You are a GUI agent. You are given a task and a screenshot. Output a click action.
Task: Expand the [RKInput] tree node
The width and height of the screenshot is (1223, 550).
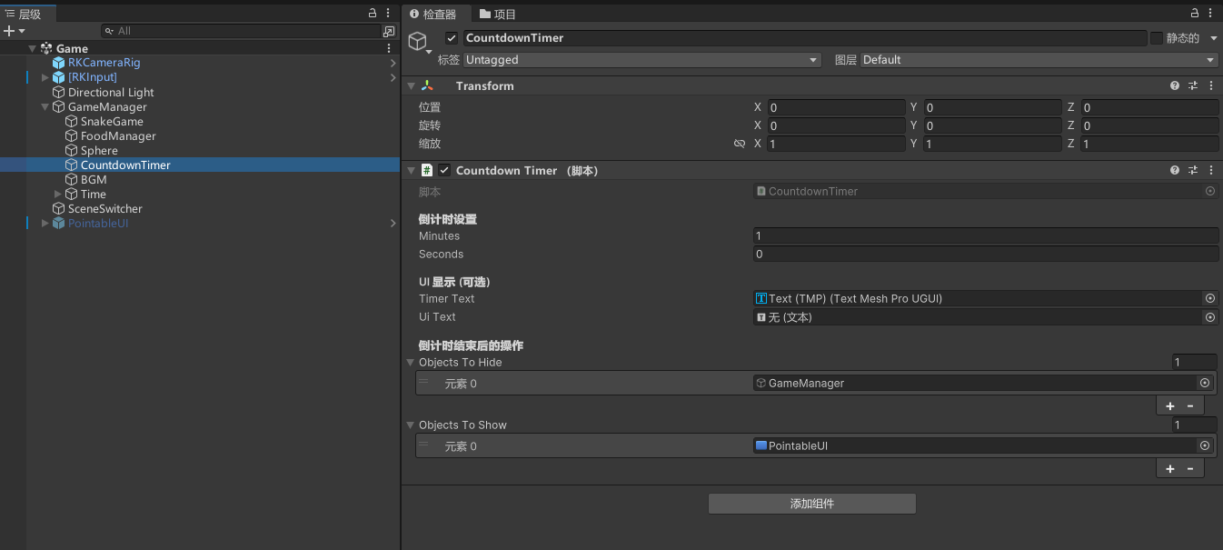(x=45, y=77)
